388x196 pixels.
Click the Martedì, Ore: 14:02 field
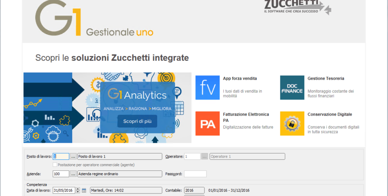pos(126,190)
